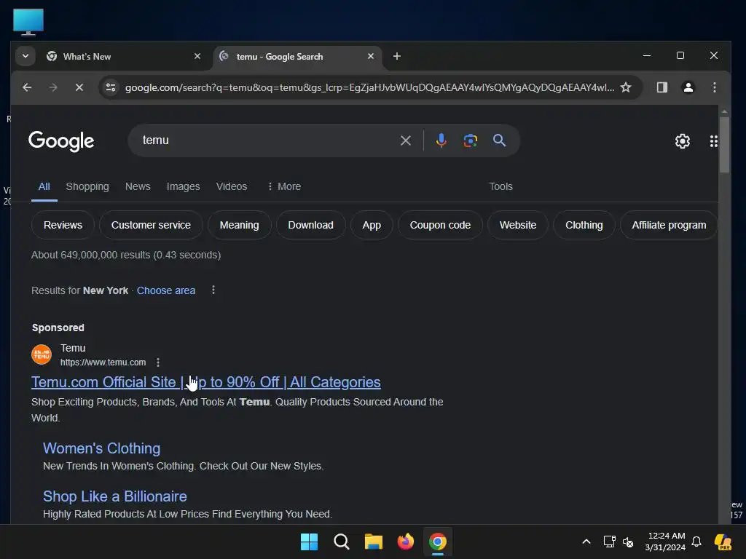Open the clock and date in taskbar
Viewport: 746px width, 559px height.
[x=666, y=542]
